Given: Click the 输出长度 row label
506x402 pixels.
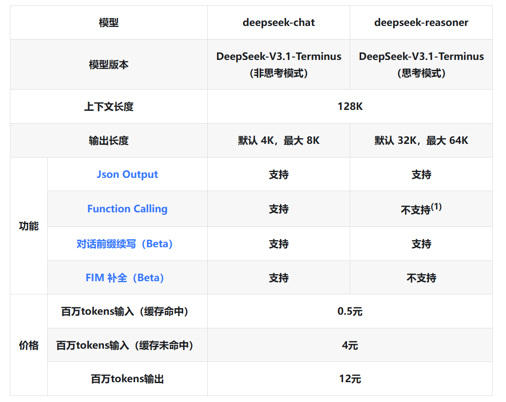Looking at the screenshot, I should coord(109,140).
